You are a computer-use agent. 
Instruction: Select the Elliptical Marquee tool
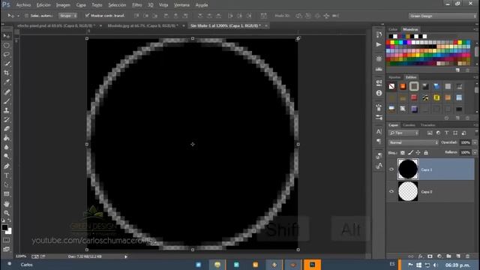pyautogui.click(x=7, y=45)
